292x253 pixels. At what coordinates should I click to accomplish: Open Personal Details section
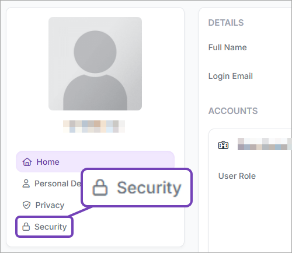(51, 183)
